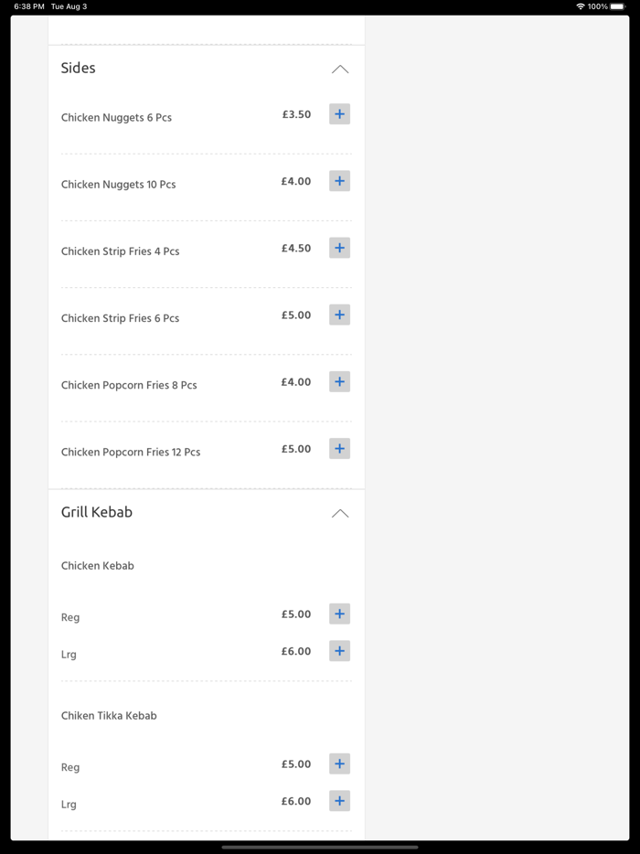Tap the Chiken Tikka Kebab item name
Screen dimensions: 640x854
coord(109,716)
